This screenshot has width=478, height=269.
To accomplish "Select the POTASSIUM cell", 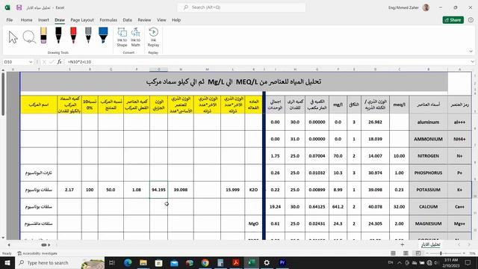I will pyautogui.click(x=428, y=190).
